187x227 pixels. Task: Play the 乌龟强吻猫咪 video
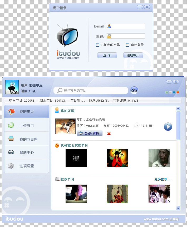tap(168, 127)
